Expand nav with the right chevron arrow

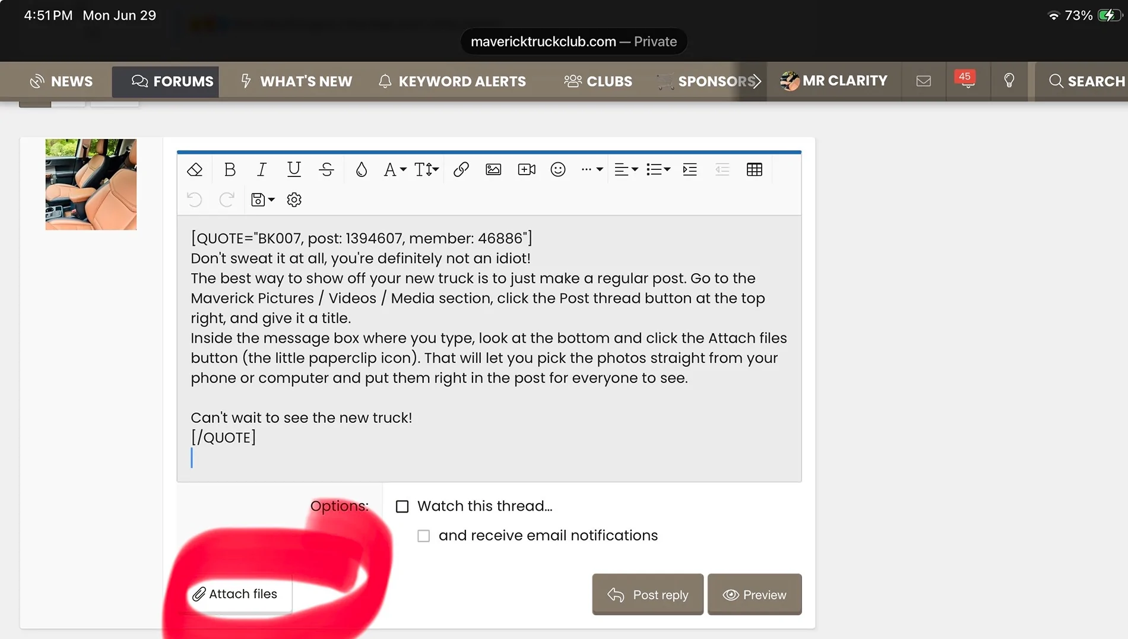pyautogui.click(x=756, y=81)
